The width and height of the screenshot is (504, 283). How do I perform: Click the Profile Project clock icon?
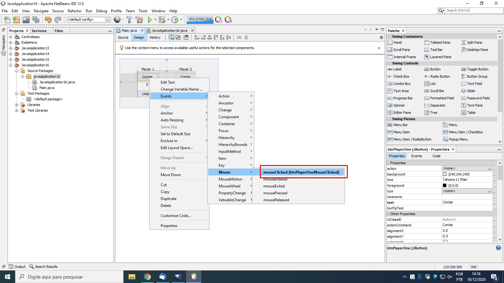175,20
